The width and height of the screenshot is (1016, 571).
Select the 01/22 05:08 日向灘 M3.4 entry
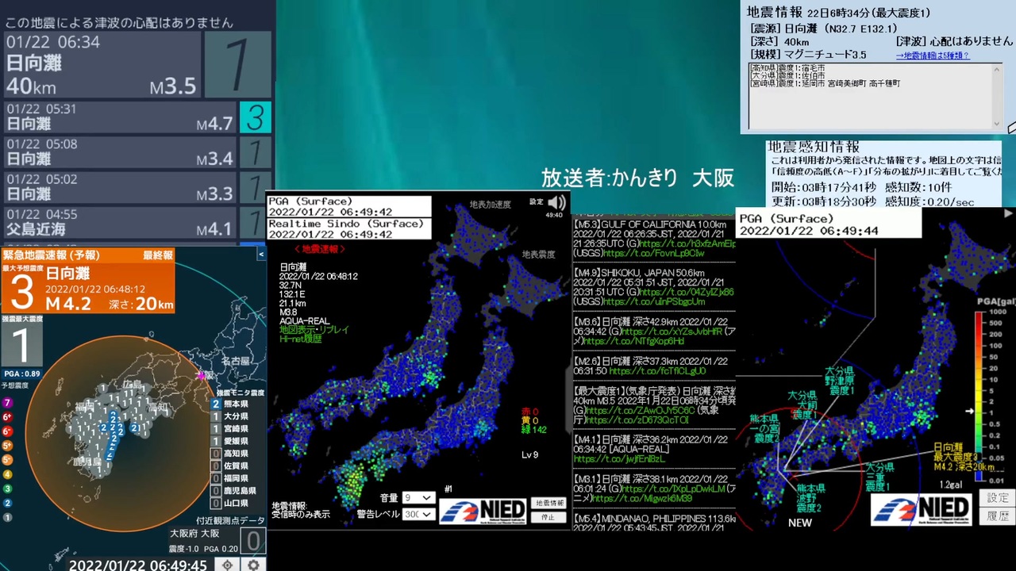(120, 152)
